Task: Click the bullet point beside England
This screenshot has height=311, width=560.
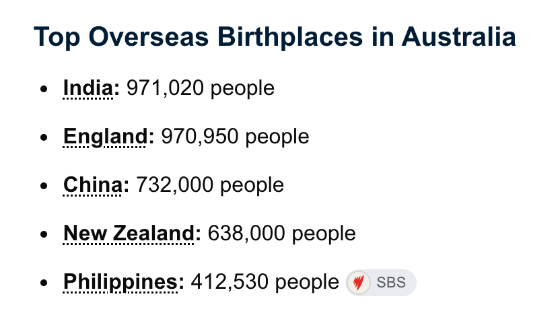Action: (x=44, y=137)
